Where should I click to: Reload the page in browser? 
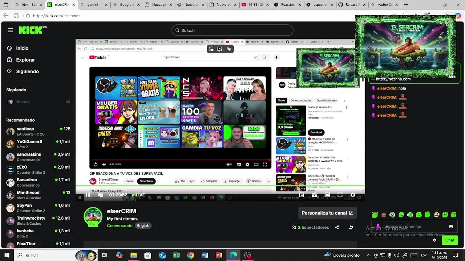pyautogui.click(x=16, y=16)
